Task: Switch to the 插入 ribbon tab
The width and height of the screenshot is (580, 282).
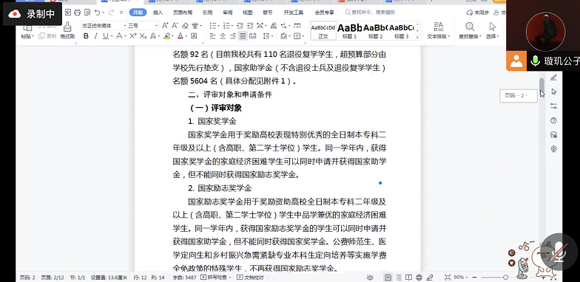Action: [x=158, y=13]
